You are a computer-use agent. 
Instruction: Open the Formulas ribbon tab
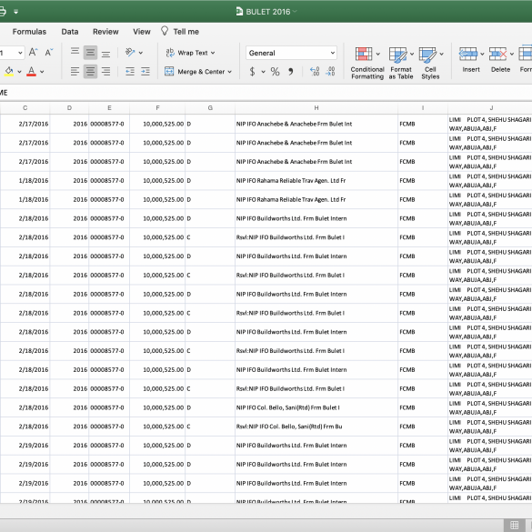point(29,32)
